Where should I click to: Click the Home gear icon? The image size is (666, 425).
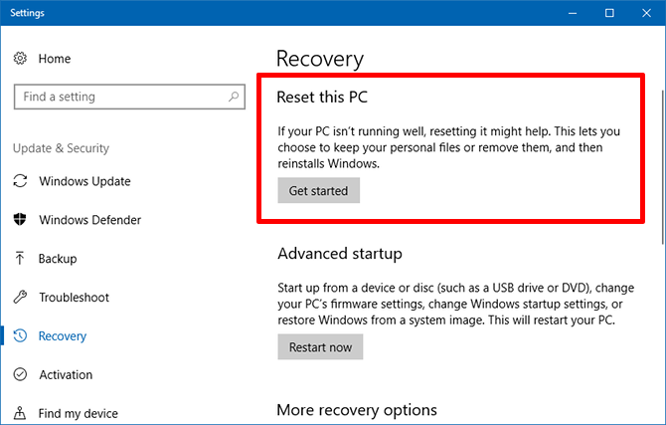coord(20,59)
